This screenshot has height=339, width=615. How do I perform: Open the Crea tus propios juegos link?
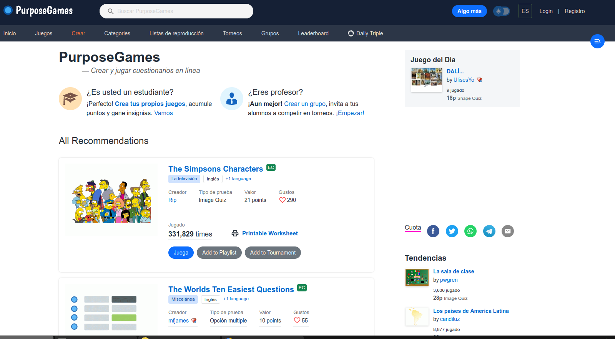tap(150, 104)
